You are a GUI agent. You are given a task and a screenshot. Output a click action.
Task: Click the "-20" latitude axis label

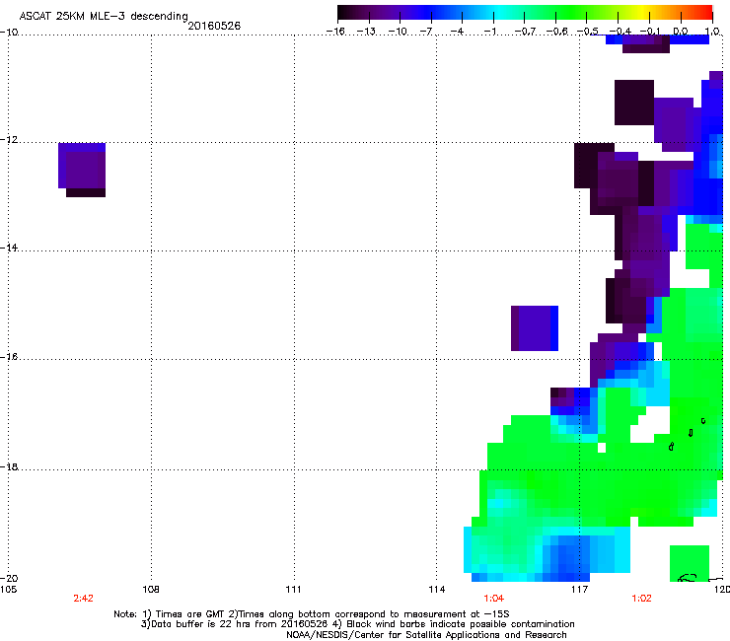click(x=9, y=578)
